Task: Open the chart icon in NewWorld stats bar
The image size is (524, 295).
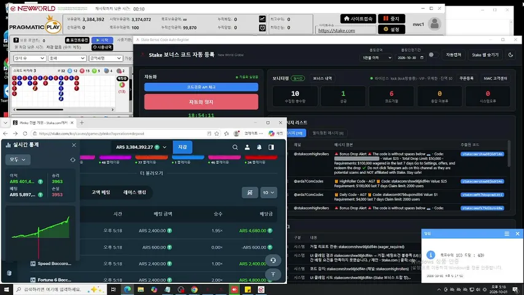Action: (262, 19)
